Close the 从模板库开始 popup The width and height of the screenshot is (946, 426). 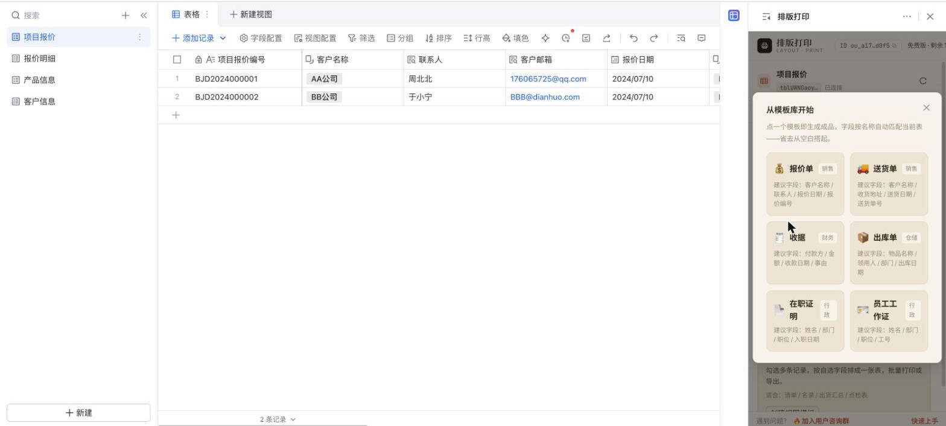(926, 108)
